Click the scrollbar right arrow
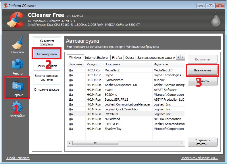Image resolution: width=227 pixels, height=164 pixels. (x=182, y=143)
